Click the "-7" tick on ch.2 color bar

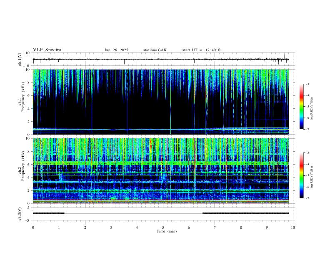(x=307, y=198)
